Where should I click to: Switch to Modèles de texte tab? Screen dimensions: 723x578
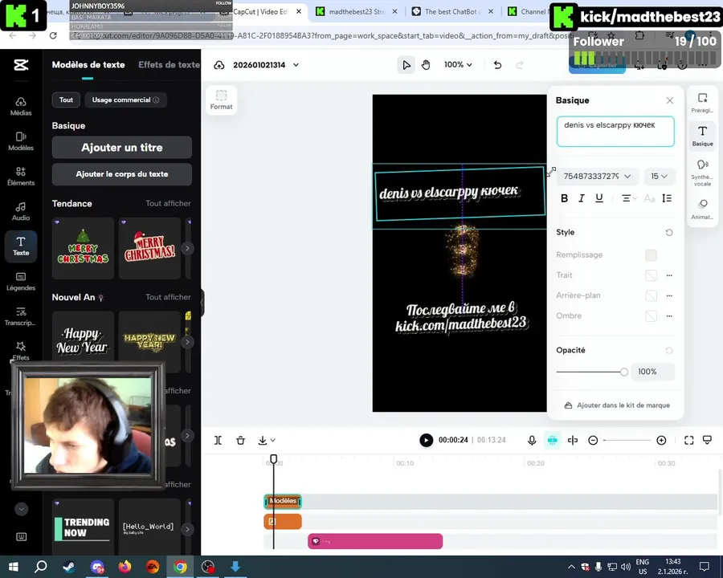click(88, 65)
